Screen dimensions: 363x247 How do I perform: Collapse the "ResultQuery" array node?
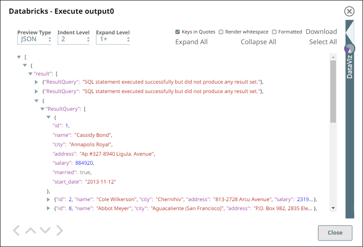[43, 109]
